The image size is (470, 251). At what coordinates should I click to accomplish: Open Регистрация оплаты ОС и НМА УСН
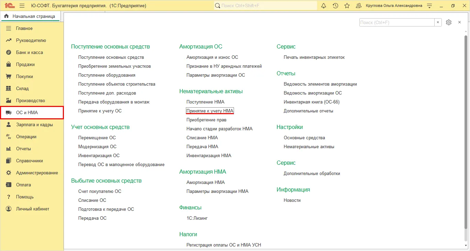tap(224, 245)
